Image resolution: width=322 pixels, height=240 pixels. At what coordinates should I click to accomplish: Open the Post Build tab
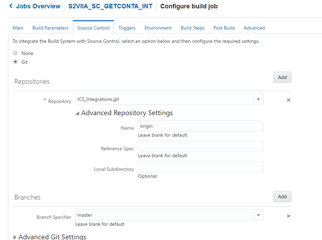(x=223, y=28)
